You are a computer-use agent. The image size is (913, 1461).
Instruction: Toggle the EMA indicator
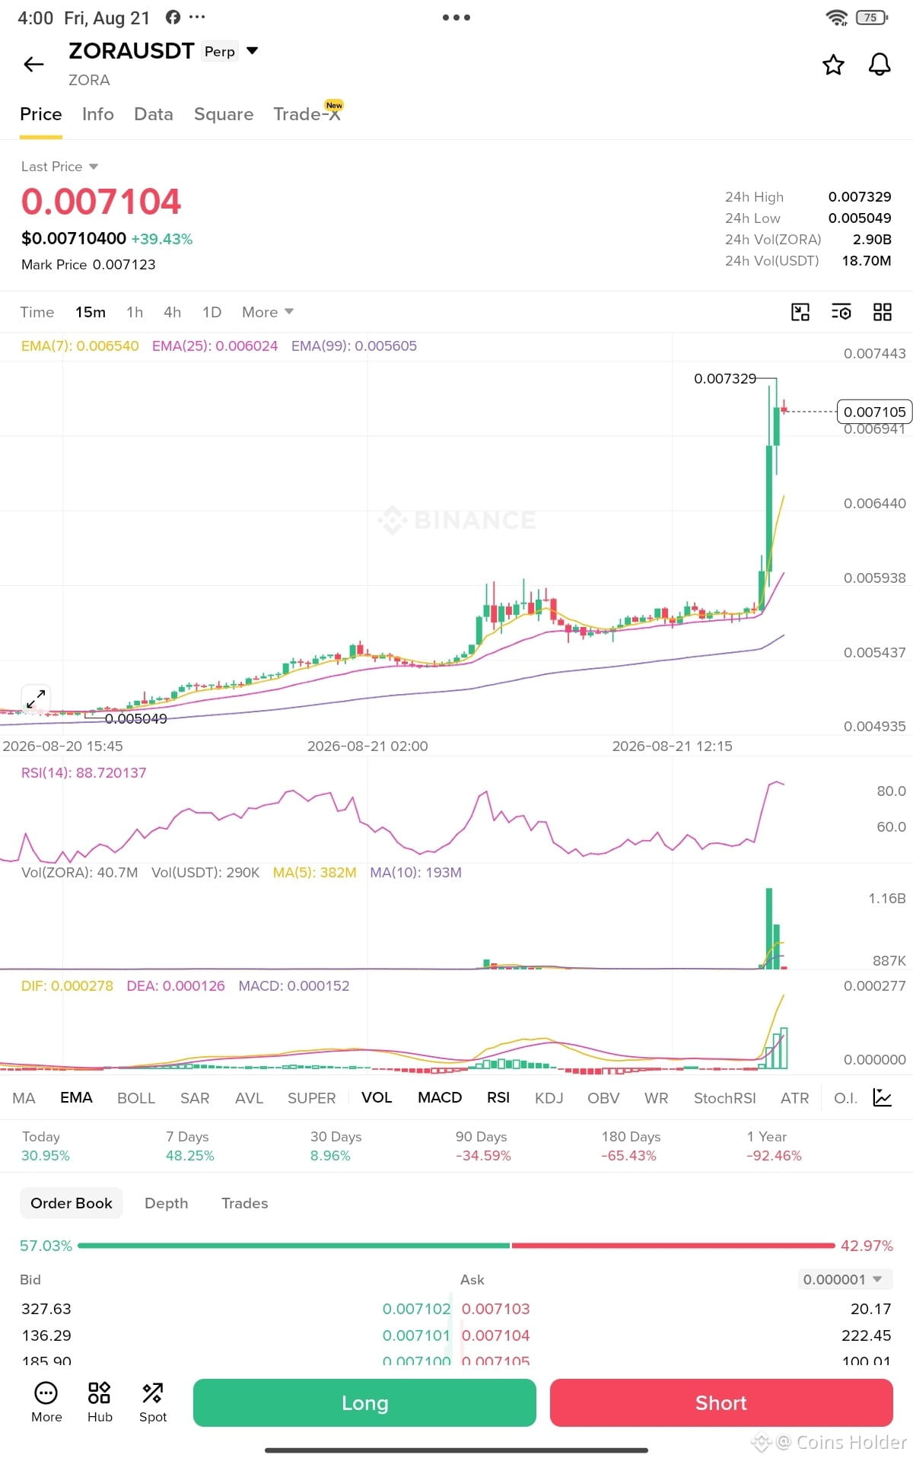pos(76,1098)
